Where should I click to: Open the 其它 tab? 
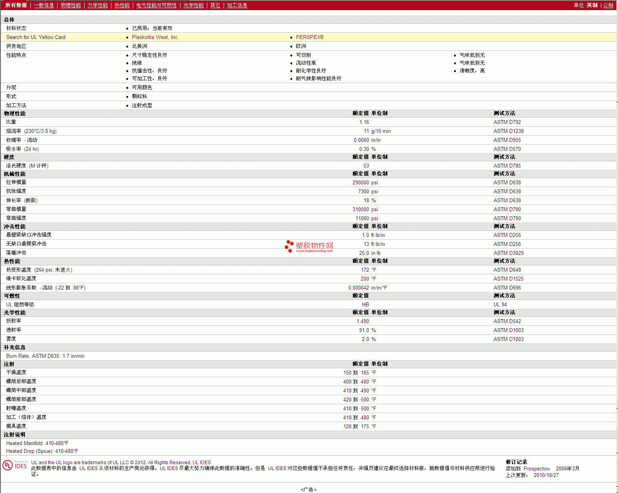(x=215, y=5)
